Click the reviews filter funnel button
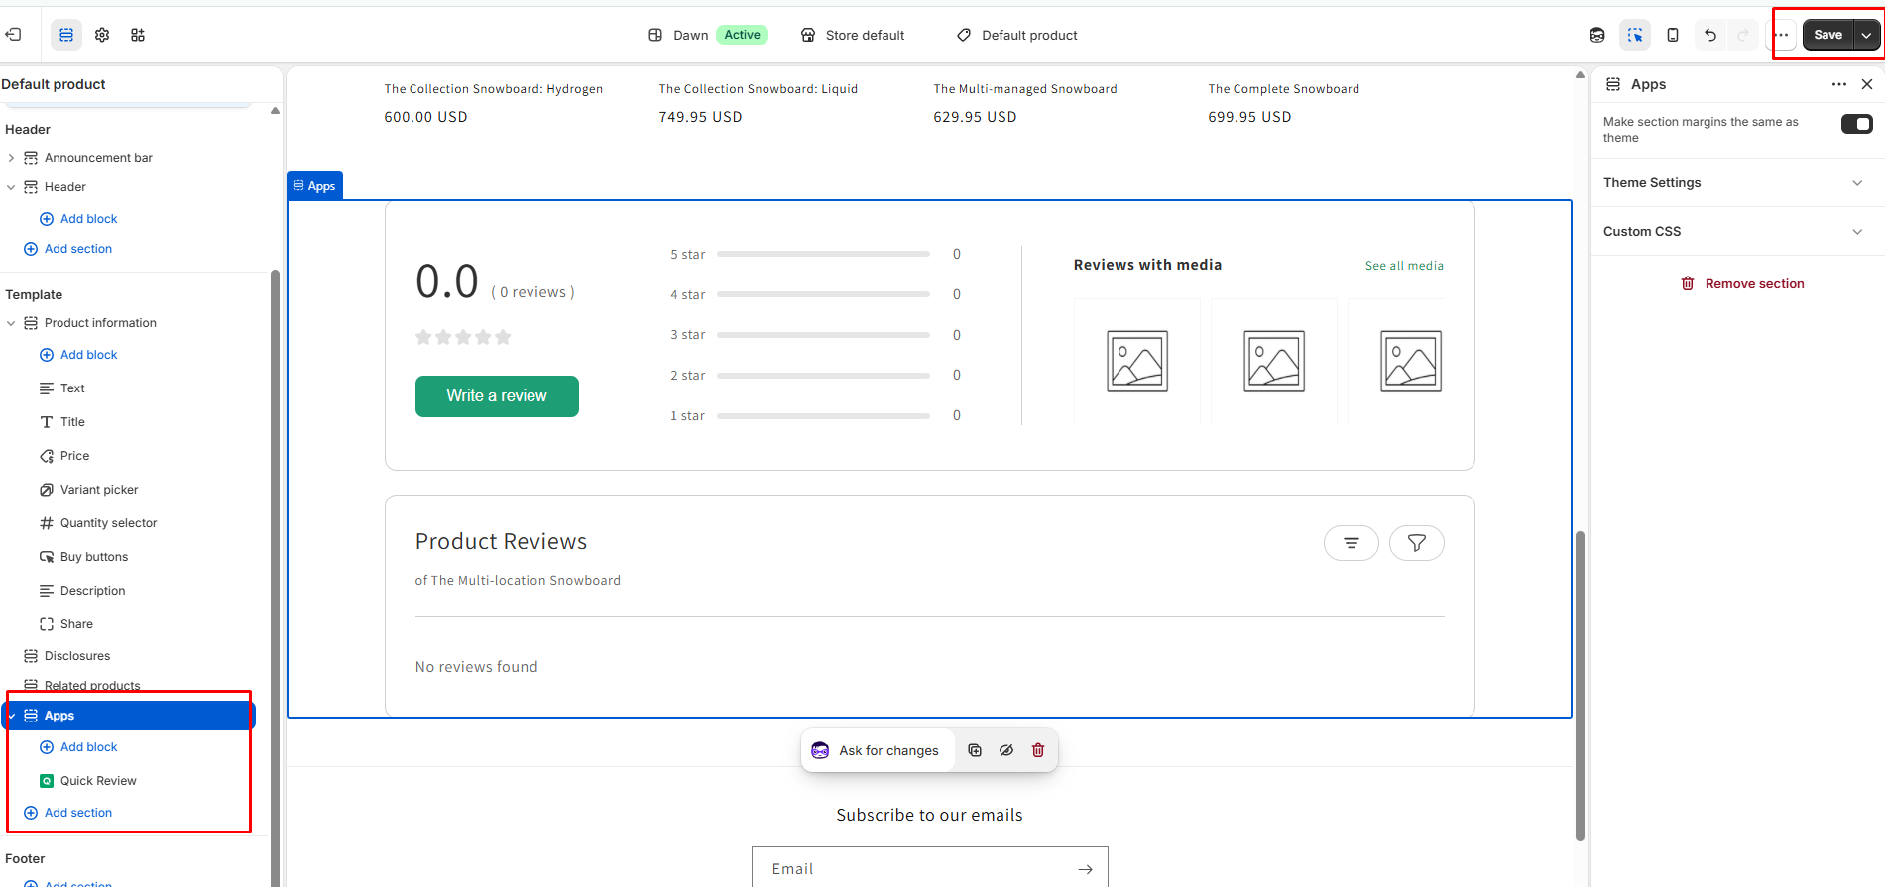 pyautogui.click(x=1417, y=543)
